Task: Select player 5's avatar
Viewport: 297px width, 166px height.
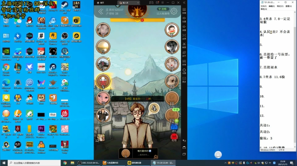Action: pyautogui.click(x=103, y=98)
